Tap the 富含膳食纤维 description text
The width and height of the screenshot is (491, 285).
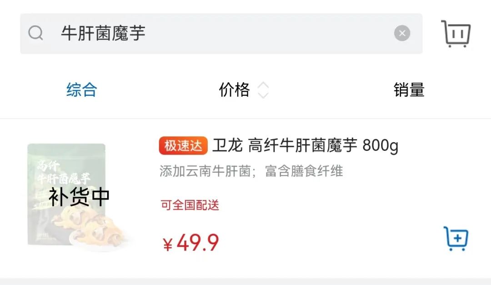[x=304, y=171]
